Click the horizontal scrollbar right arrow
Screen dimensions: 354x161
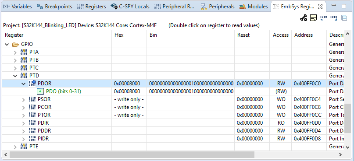[x=340, y=155]
